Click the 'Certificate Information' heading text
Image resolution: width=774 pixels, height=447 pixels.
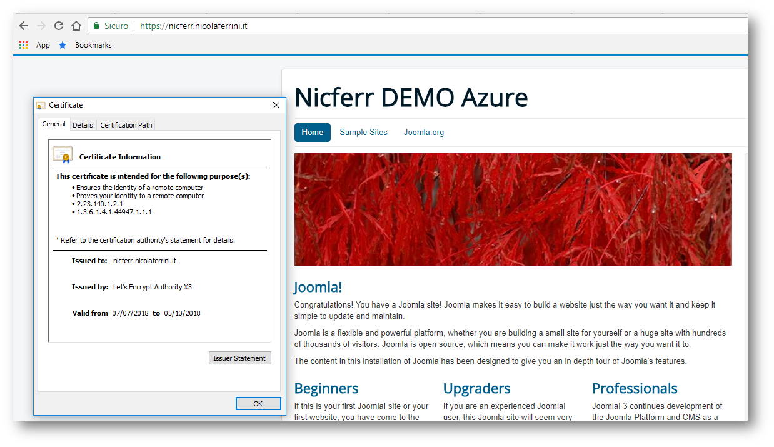(120, 157)
